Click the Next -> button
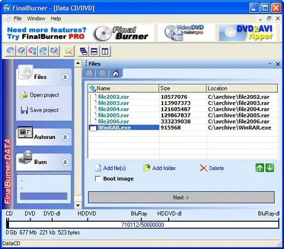The width and height of the screenshot is (284, 249). tap(181, 197)
